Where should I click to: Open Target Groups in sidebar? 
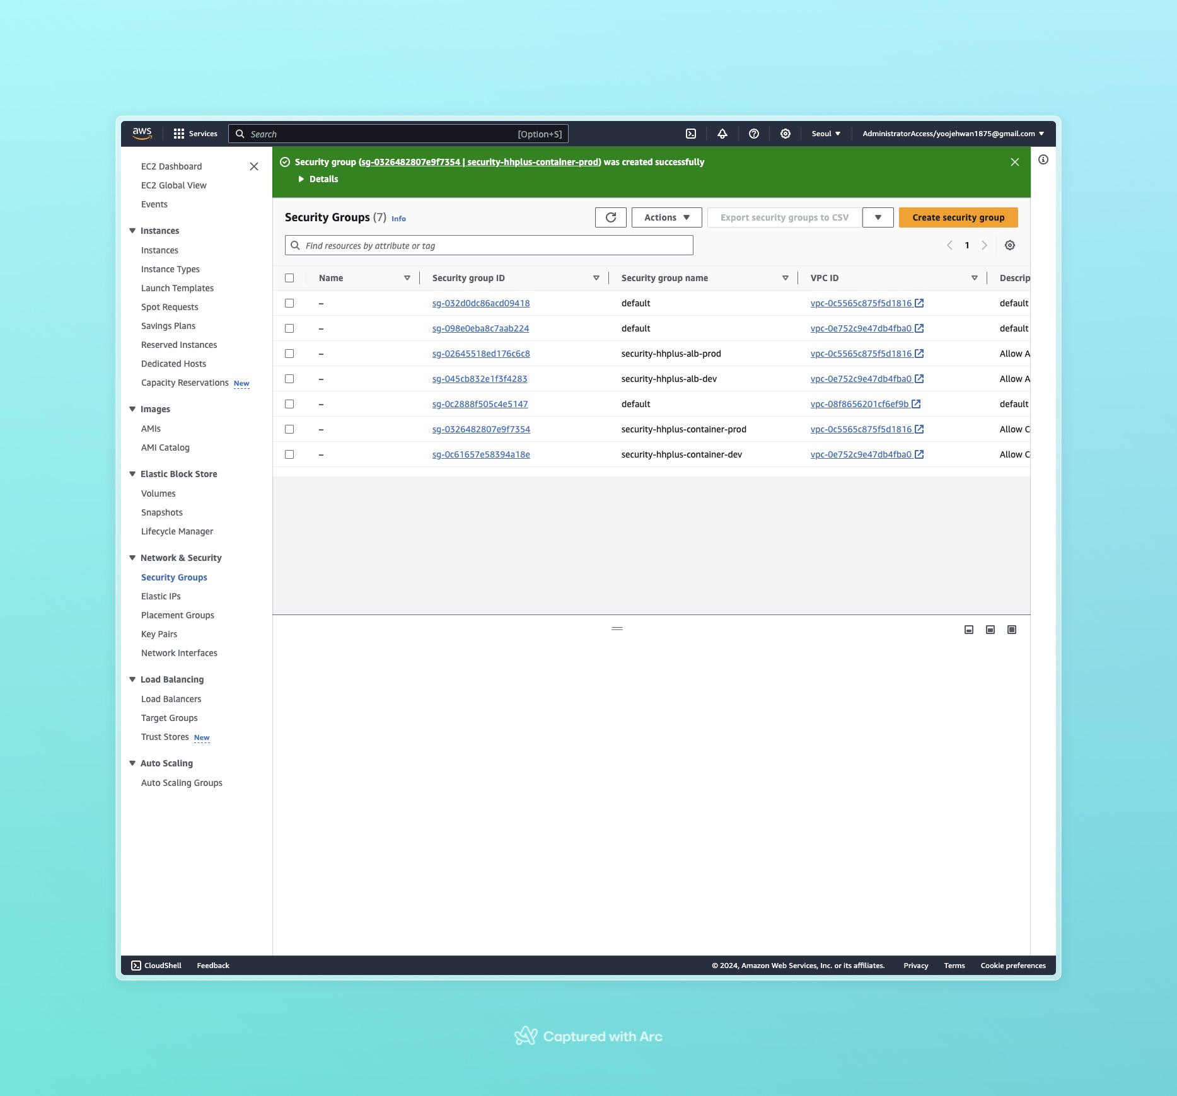click(x=169, y=718)
